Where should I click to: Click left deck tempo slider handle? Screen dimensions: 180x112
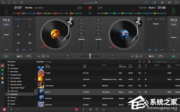pyautogui.click(x=6, y=35)
